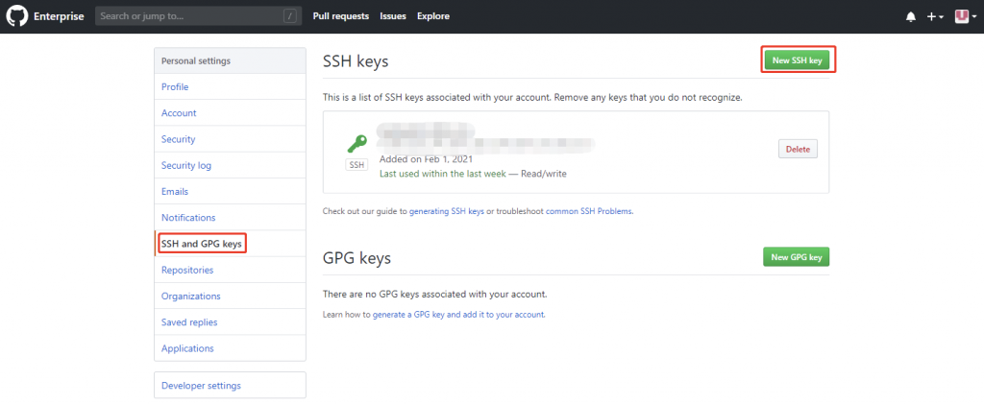This screenshot has height=404, width=984.
Task: Navigate to Saved replies settings
Action: pyautogui.click(x=189, y=322)
